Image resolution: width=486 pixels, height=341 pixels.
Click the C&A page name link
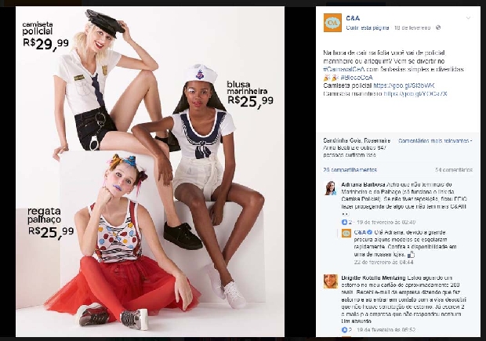353,18
